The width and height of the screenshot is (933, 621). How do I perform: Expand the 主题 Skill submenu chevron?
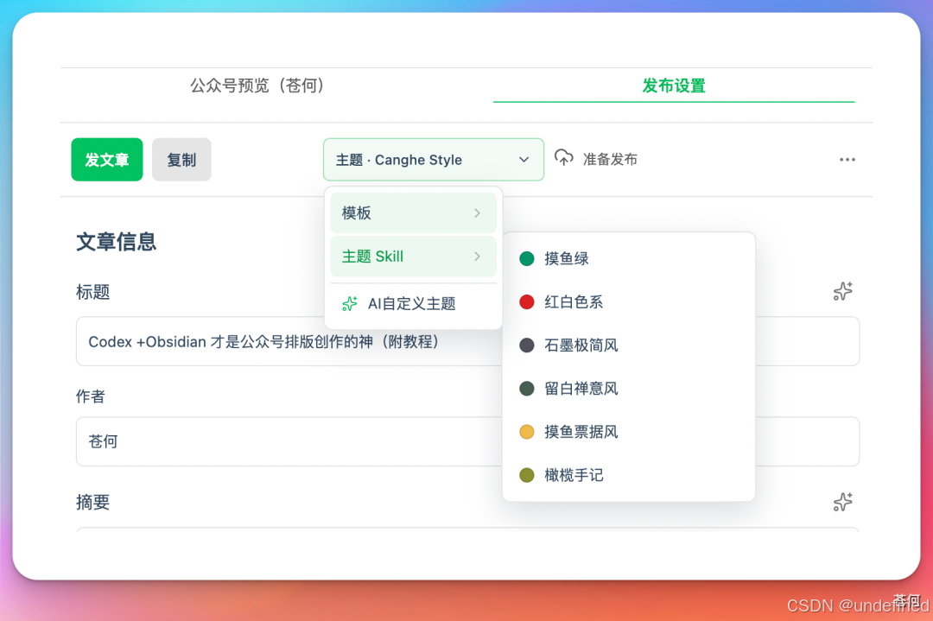[x=477, y=257]
